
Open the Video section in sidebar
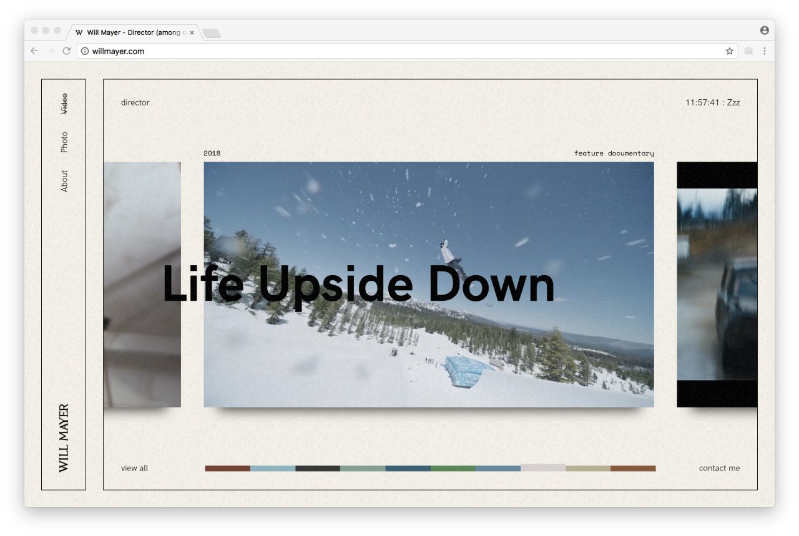64,104
